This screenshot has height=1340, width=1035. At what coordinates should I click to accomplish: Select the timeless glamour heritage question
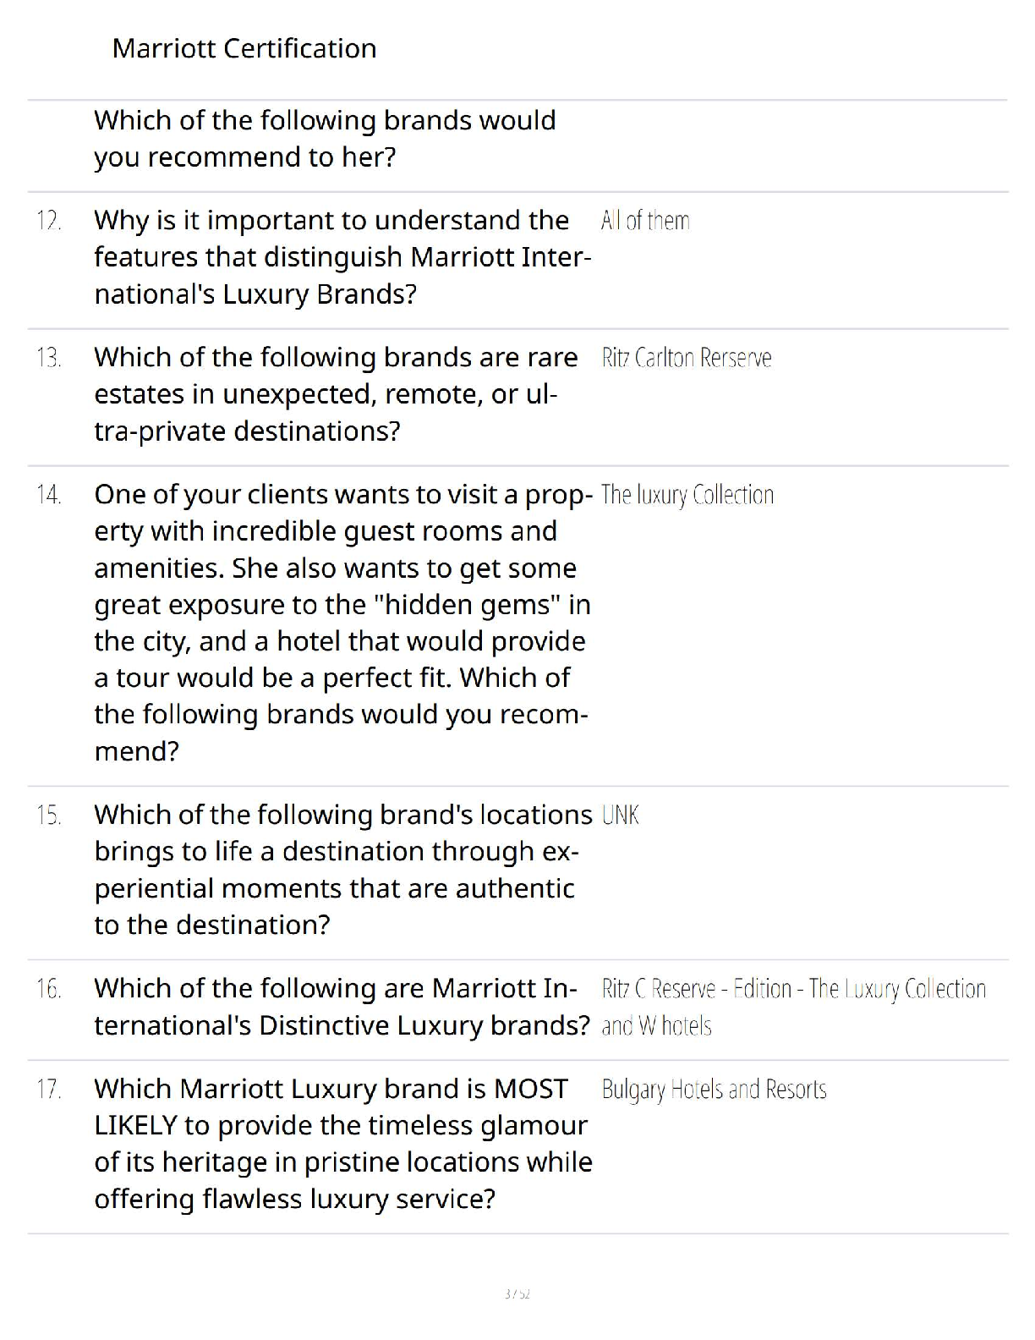tap(342, 1144)
